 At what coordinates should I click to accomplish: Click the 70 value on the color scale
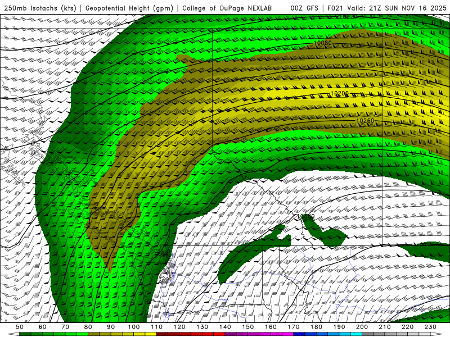[x=65, y=327]
